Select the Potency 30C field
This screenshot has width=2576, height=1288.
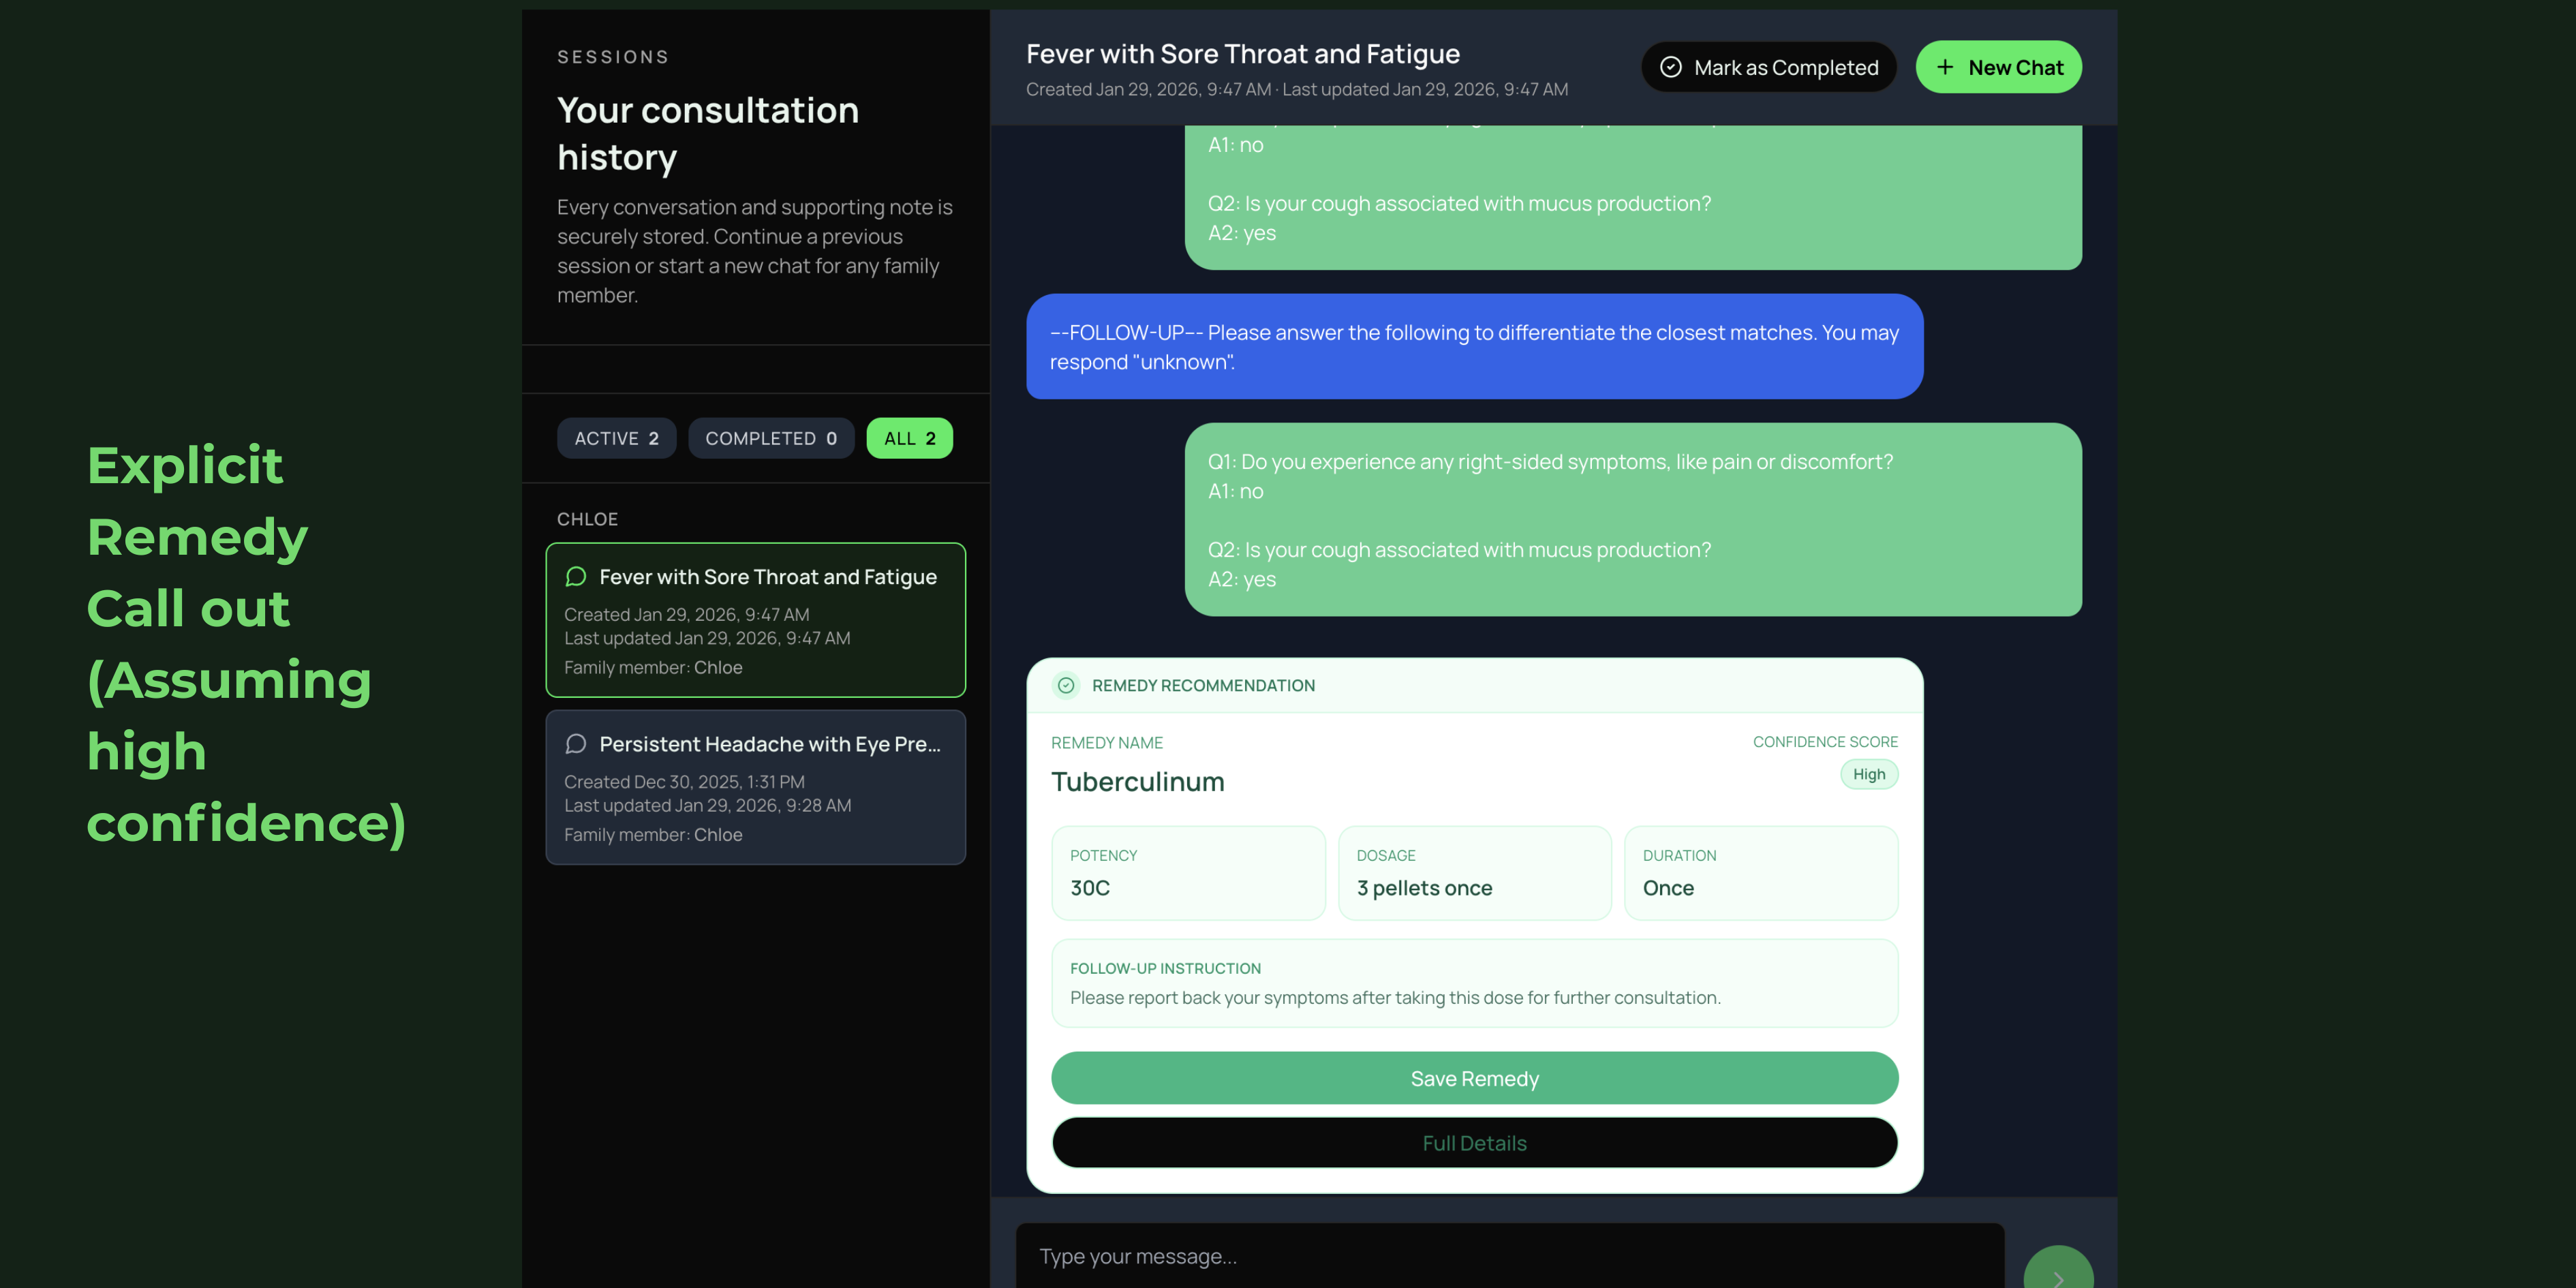(1188, 872)
